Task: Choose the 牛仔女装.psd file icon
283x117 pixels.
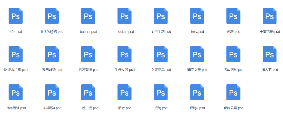Action: 124,54
